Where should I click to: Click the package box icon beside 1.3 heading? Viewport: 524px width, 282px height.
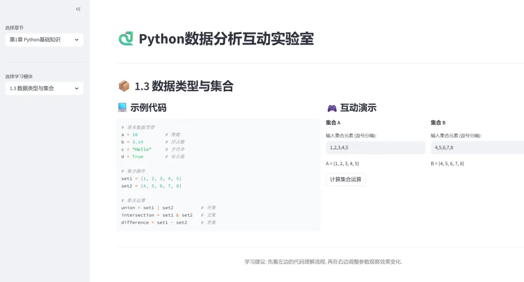click(x=124, y=86)
